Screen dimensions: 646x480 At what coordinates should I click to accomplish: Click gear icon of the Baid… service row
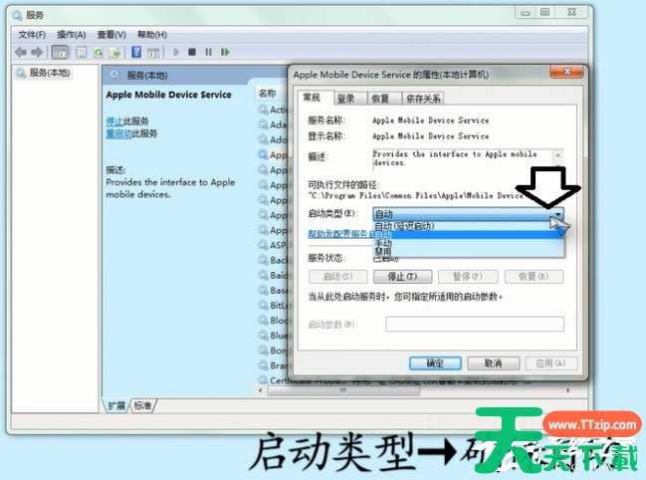(x=263, y=275)
